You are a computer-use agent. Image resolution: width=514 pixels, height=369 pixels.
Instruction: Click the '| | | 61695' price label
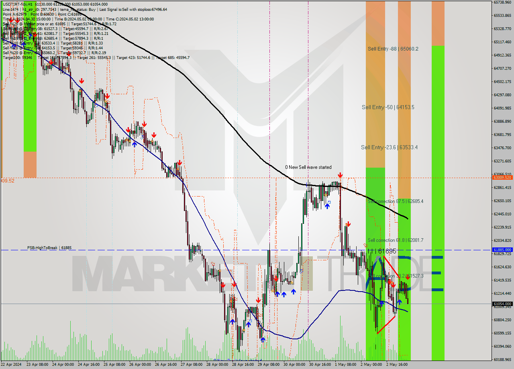[382, 251]
